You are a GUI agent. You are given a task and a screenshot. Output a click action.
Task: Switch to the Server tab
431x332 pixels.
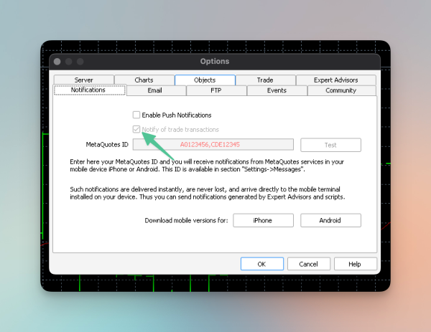click(x=83, y=80)
